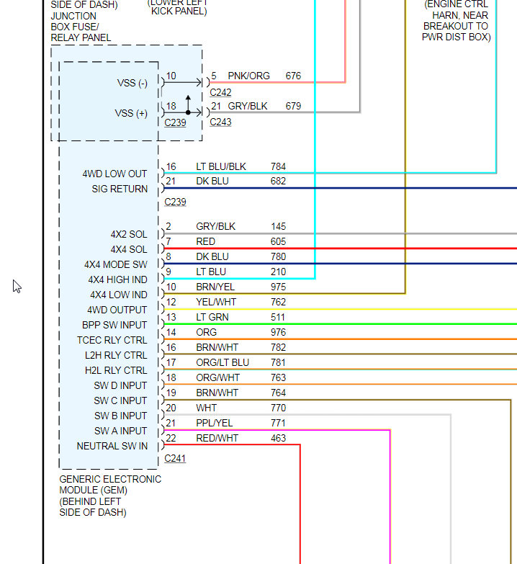Click the 4X4 SOL label

click(x=129, y=249)
